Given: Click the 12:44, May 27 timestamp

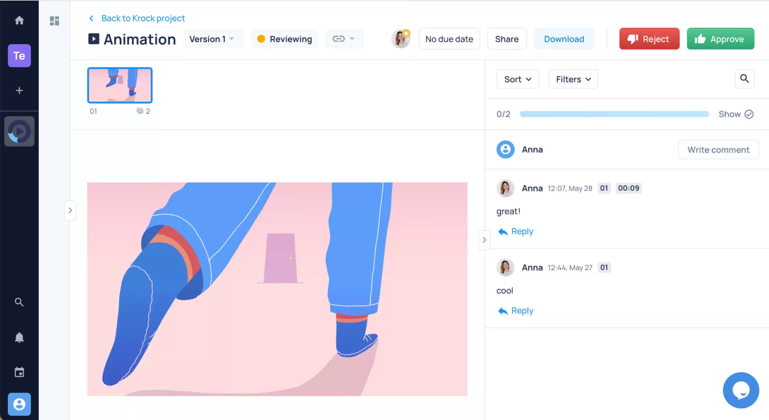Looking at the screenshot, I should [x=570, y=267].
